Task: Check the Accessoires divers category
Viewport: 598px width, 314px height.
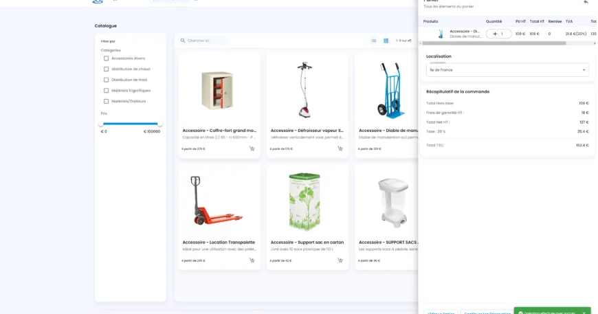Action: pyautogui.click(x=106, y=58)
